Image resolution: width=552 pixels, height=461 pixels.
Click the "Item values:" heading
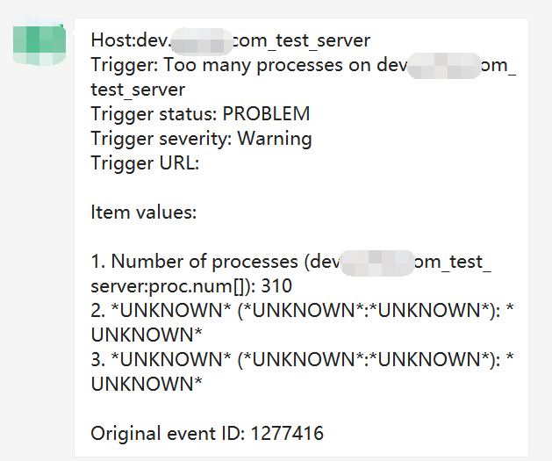[143, 212]
